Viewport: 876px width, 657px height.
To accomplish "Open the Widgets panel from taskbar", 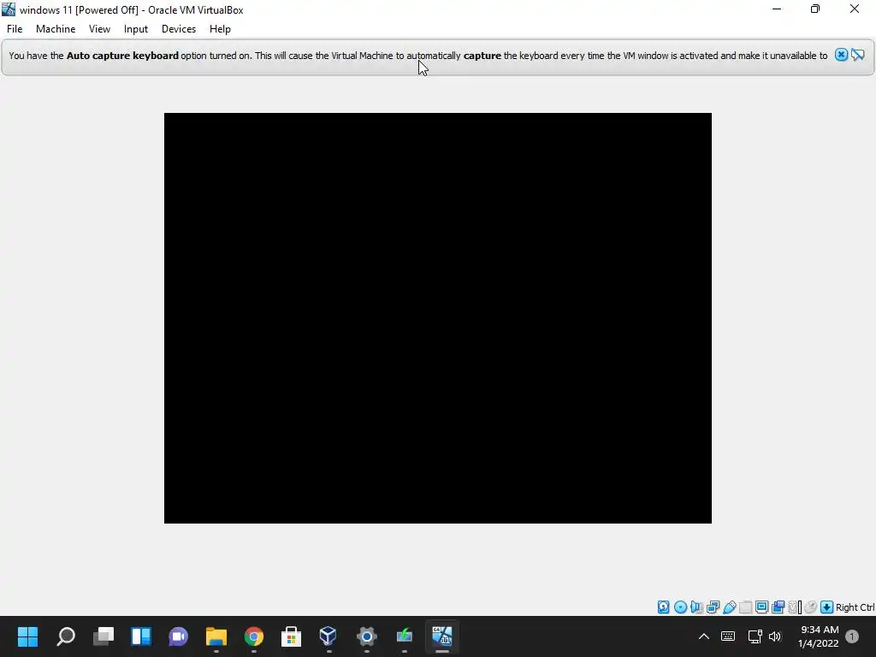I will [141, 636].
